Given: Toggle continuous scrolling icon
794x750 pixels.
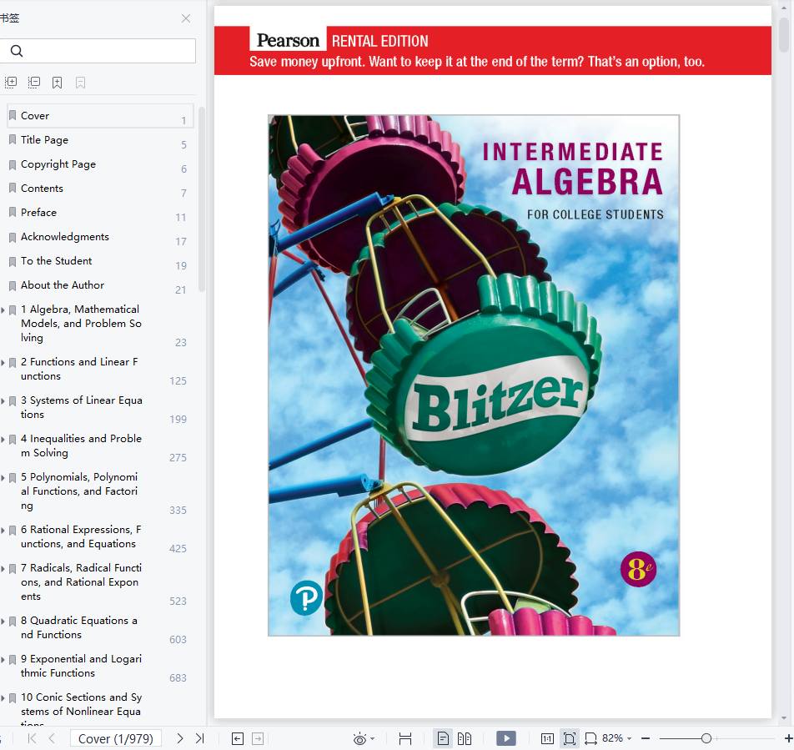Looking at the screenshot, I should [x=405, y=738].
